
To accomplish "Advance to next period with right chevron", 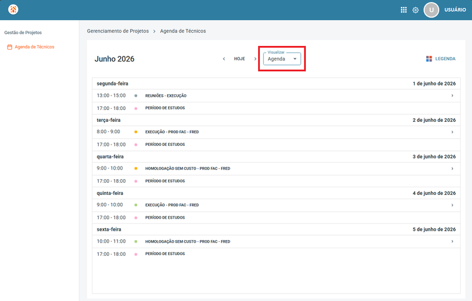I will (255, 58).
